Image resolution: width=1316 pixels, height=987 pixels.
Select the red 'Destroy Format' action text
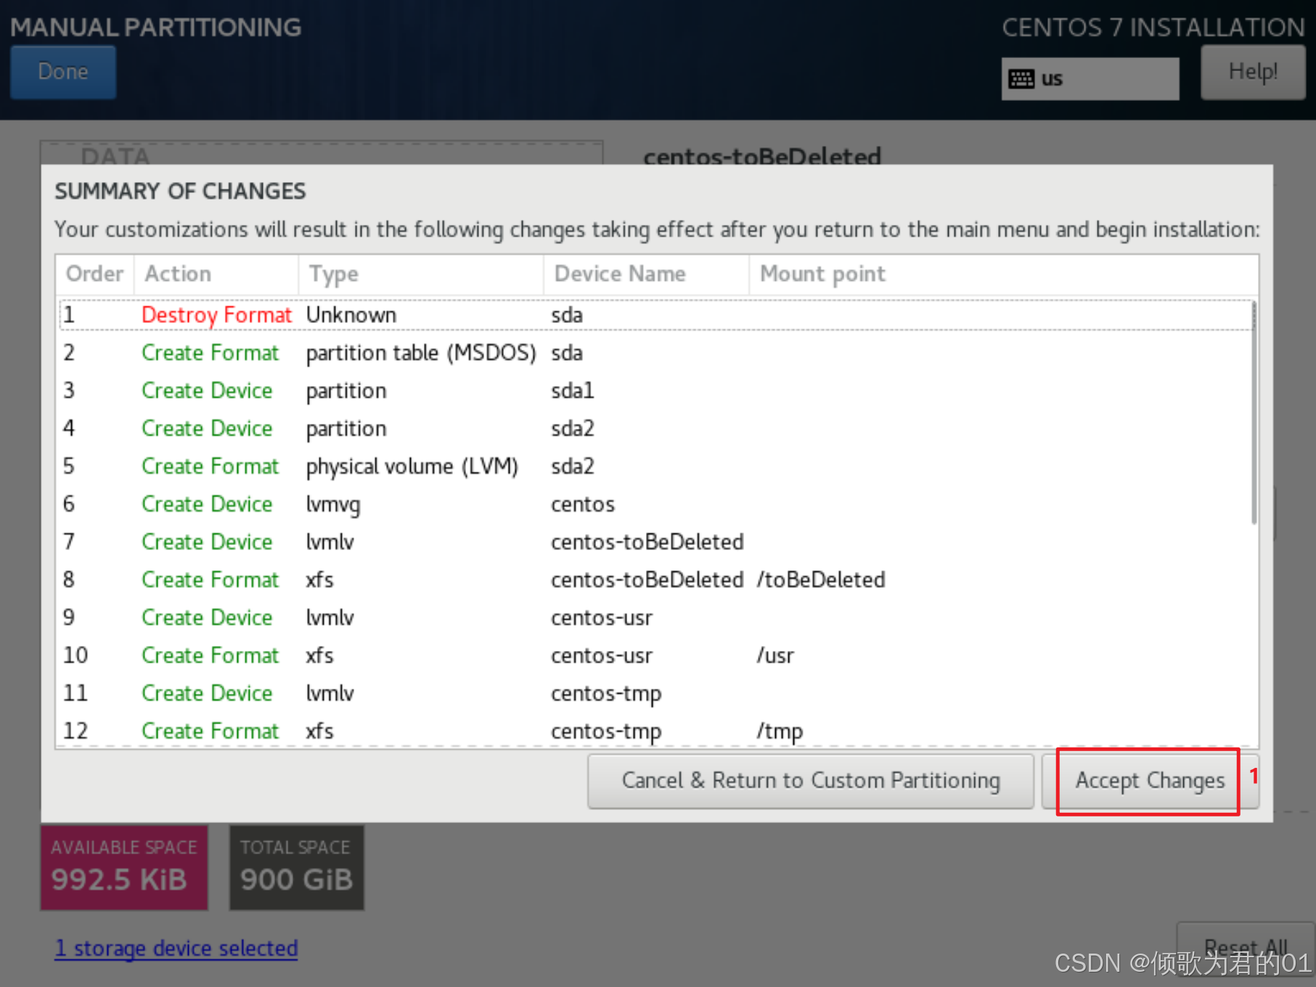click(x=216, y=315)
